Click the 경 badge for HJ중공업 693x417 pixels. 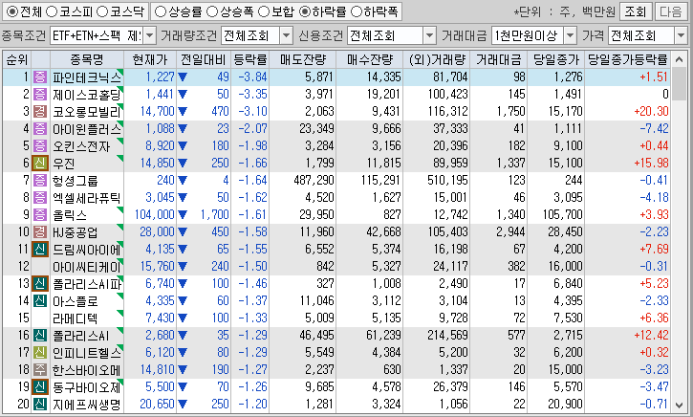point(40,232)
